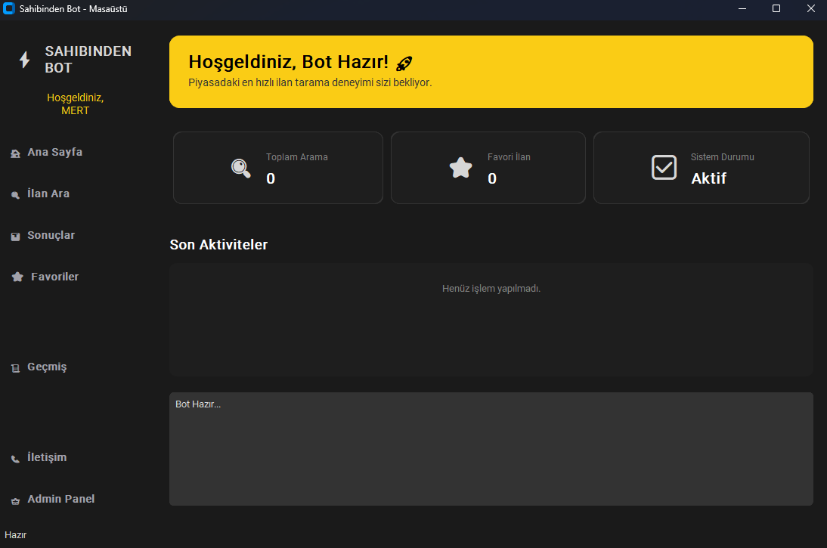The height and width of the screenshot is (548, 827).
Task: Click the star icon in Favori İlan card
Action: coord(460,168)
